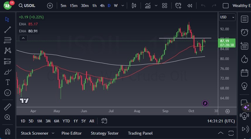Expand the Stock Screener dropdown arrow
The image size is (251, 139).
[53, 133]
